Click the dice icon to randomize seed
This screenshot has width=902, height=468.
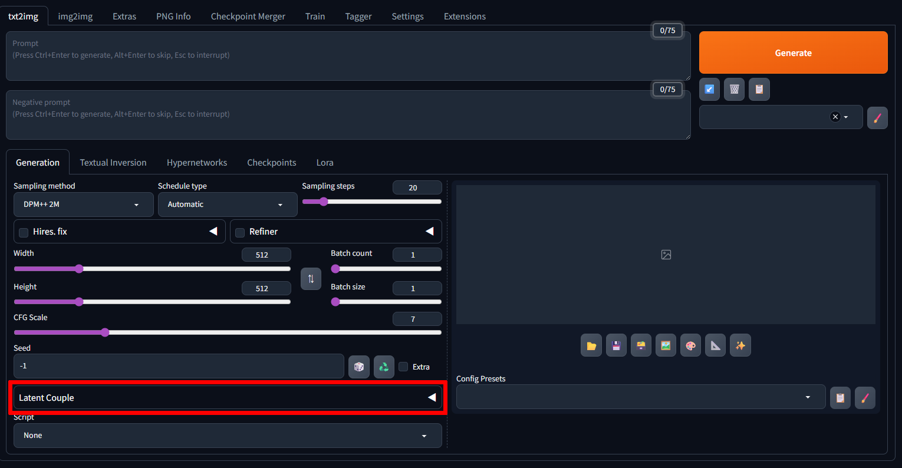tap(358, 367)
